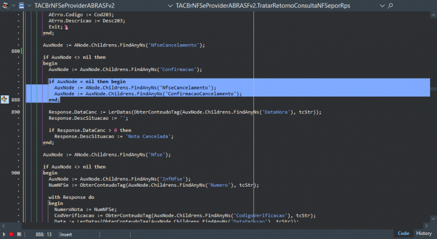The image size is (437, 239).
Task: Click the magnifier search icon in the navigation bar
Action: (390, 5)
